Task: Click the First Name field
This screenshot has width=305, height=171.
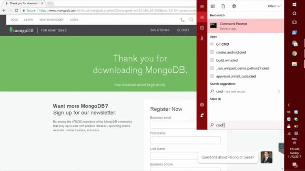Action: tap(185, 140)
